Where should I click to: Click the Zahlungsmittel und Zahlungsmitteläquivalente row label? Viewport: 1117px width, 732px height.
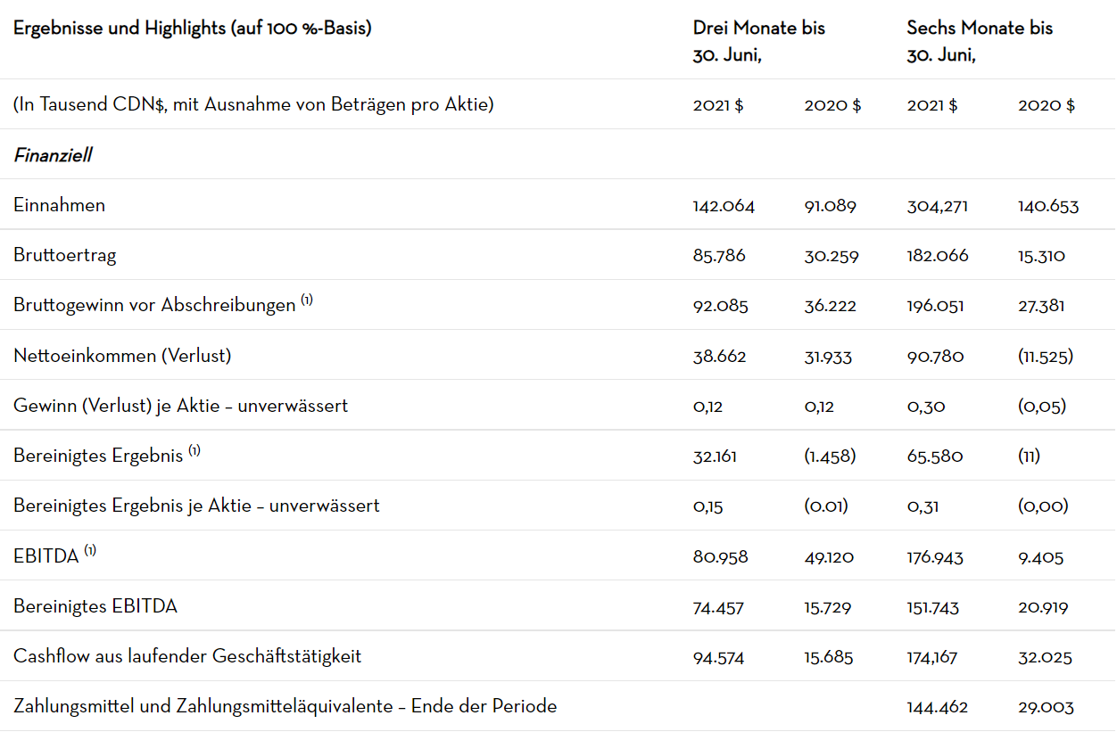pos(285,706)
